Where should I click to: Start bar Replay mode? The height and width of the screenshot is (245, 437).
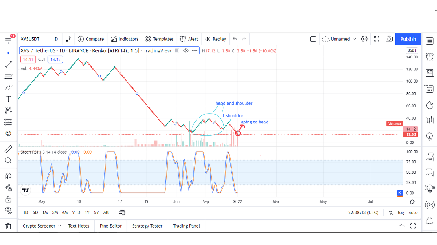click(216, 39)
